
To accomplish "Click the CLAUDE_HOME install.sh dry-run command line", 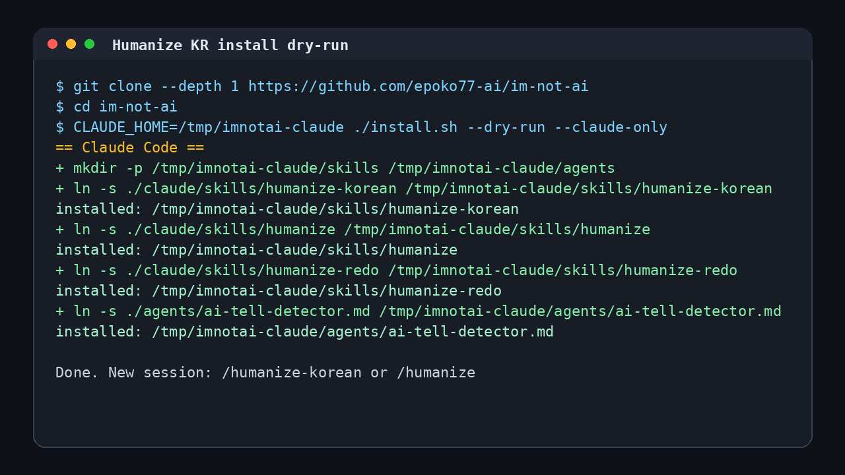I will (362, 127).
